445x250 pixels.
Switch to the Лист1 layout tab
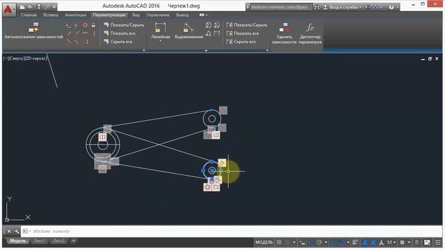pos(40,241)
